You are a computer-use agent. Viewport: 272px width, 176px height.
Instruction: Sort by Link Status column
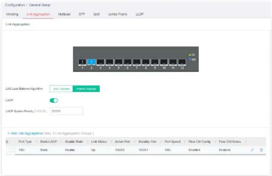111,142
